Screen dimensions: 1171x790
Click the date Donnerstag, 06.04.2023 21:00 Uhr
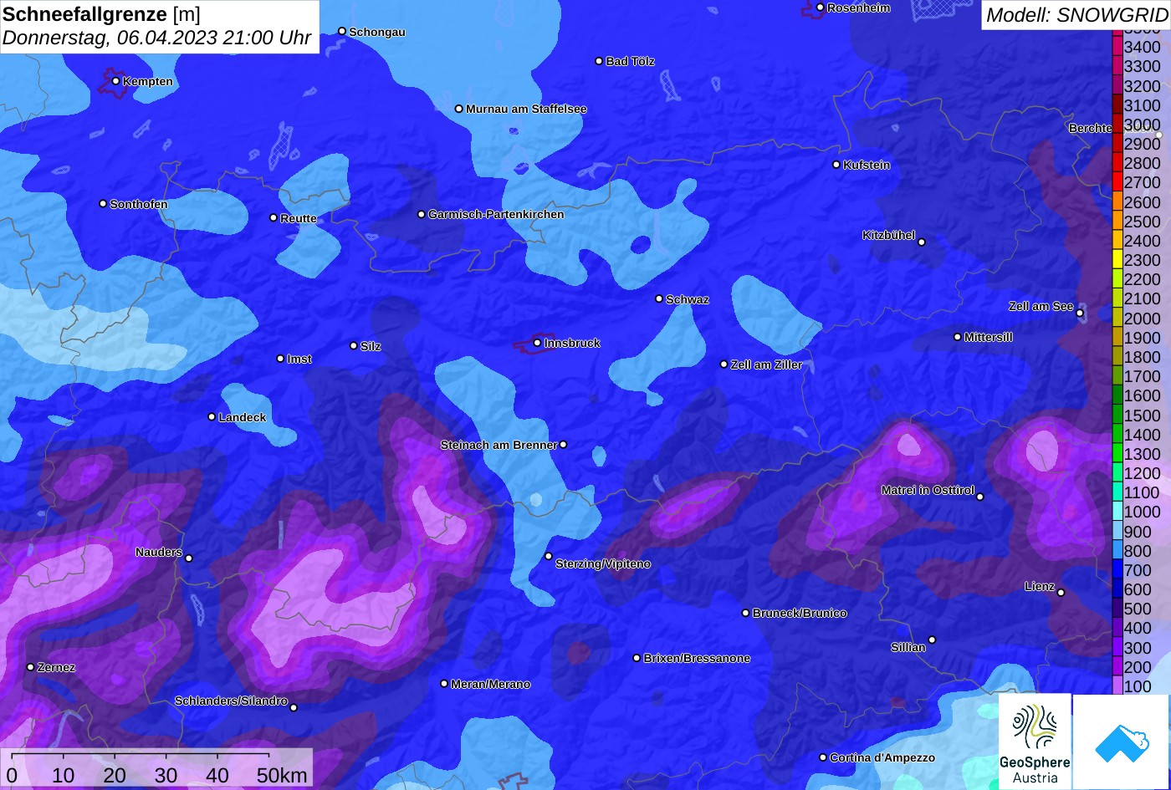(x=157, y=38)
